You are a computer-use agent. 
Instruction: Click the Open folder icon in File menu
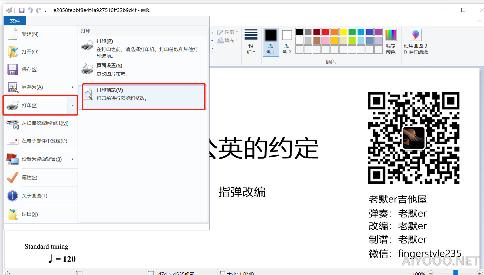[13, 52]
